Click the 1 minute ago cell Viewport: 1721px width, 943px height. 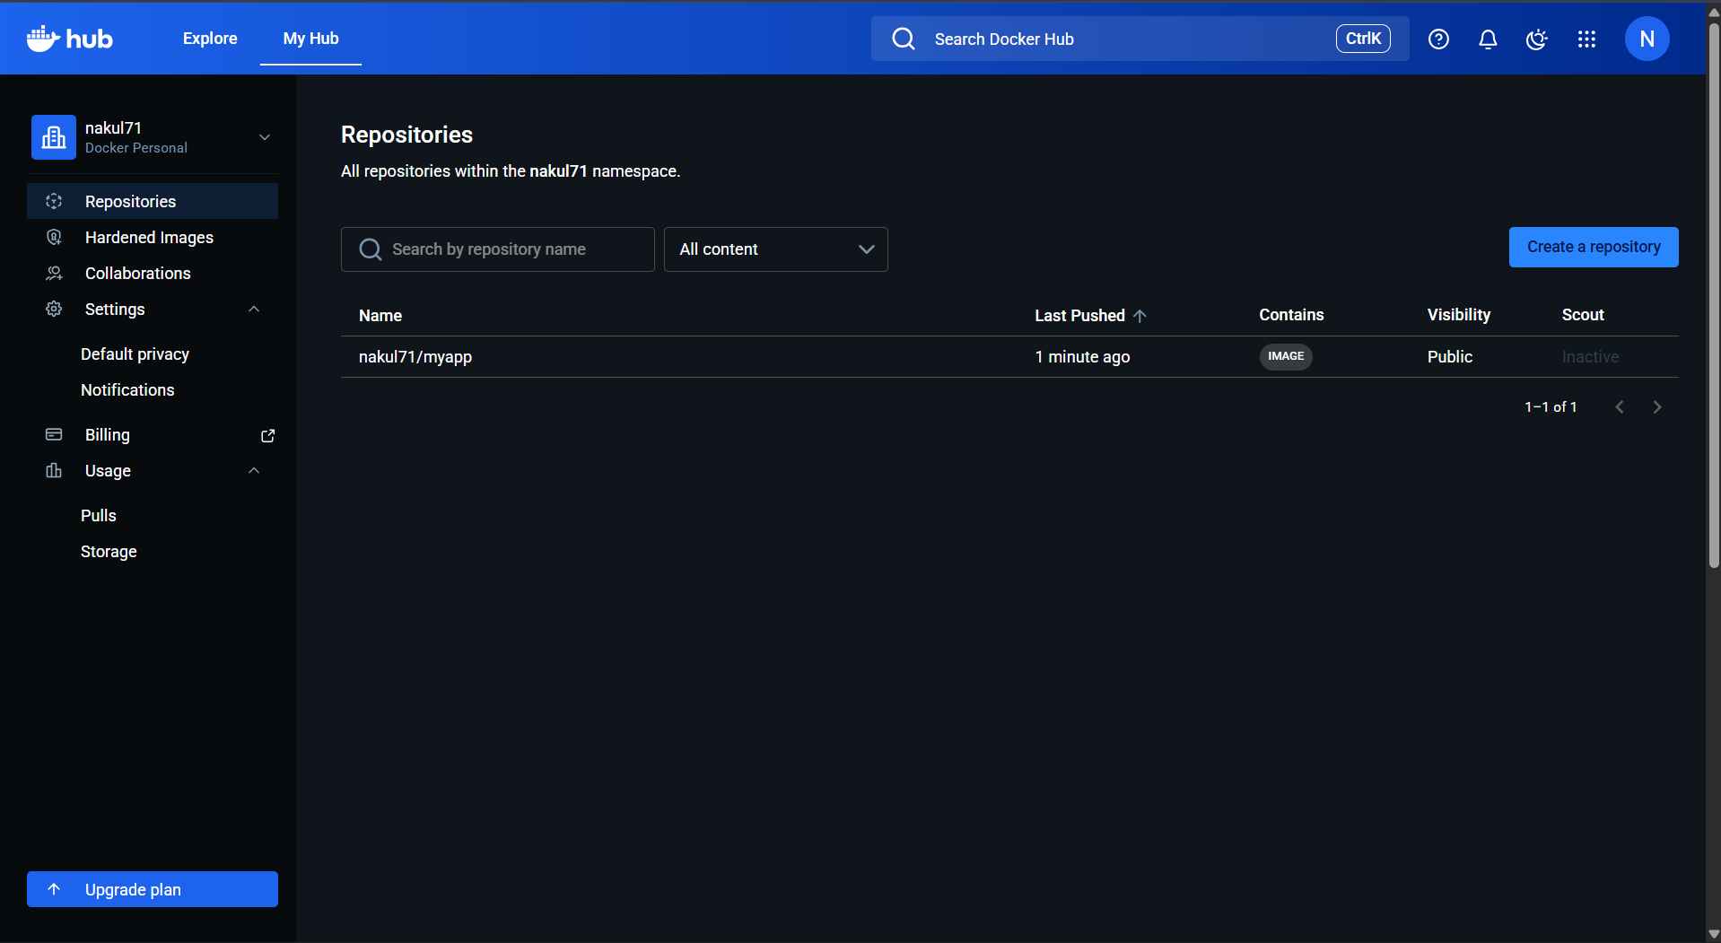(1082, 357)
